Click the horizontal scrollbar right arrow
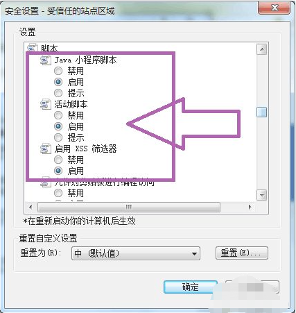 (x=250, y=207)
